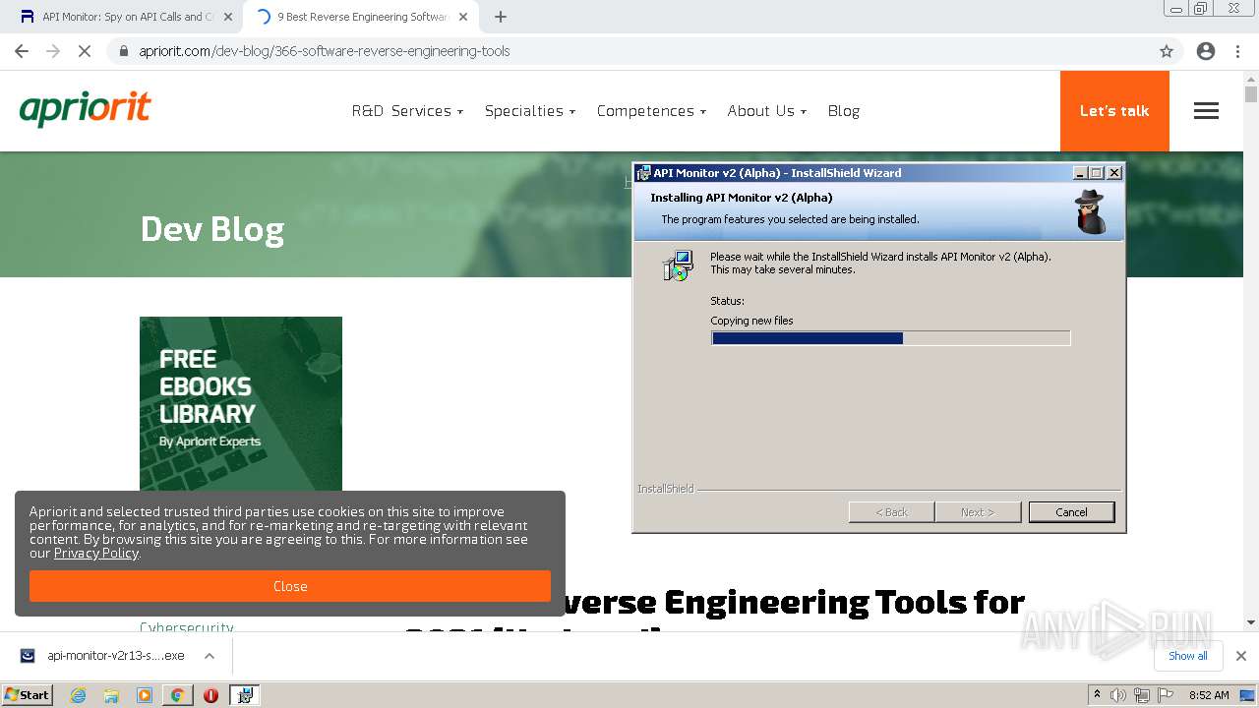Viewport: 1259px width, 708px height.
Task: Open Chrome profile avatar
Action: coord(1206,51)
